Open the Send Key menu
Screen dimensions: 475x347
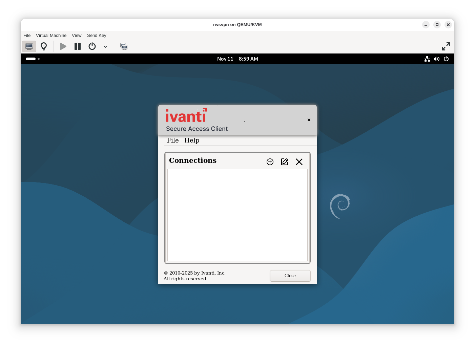click(97, 35)
